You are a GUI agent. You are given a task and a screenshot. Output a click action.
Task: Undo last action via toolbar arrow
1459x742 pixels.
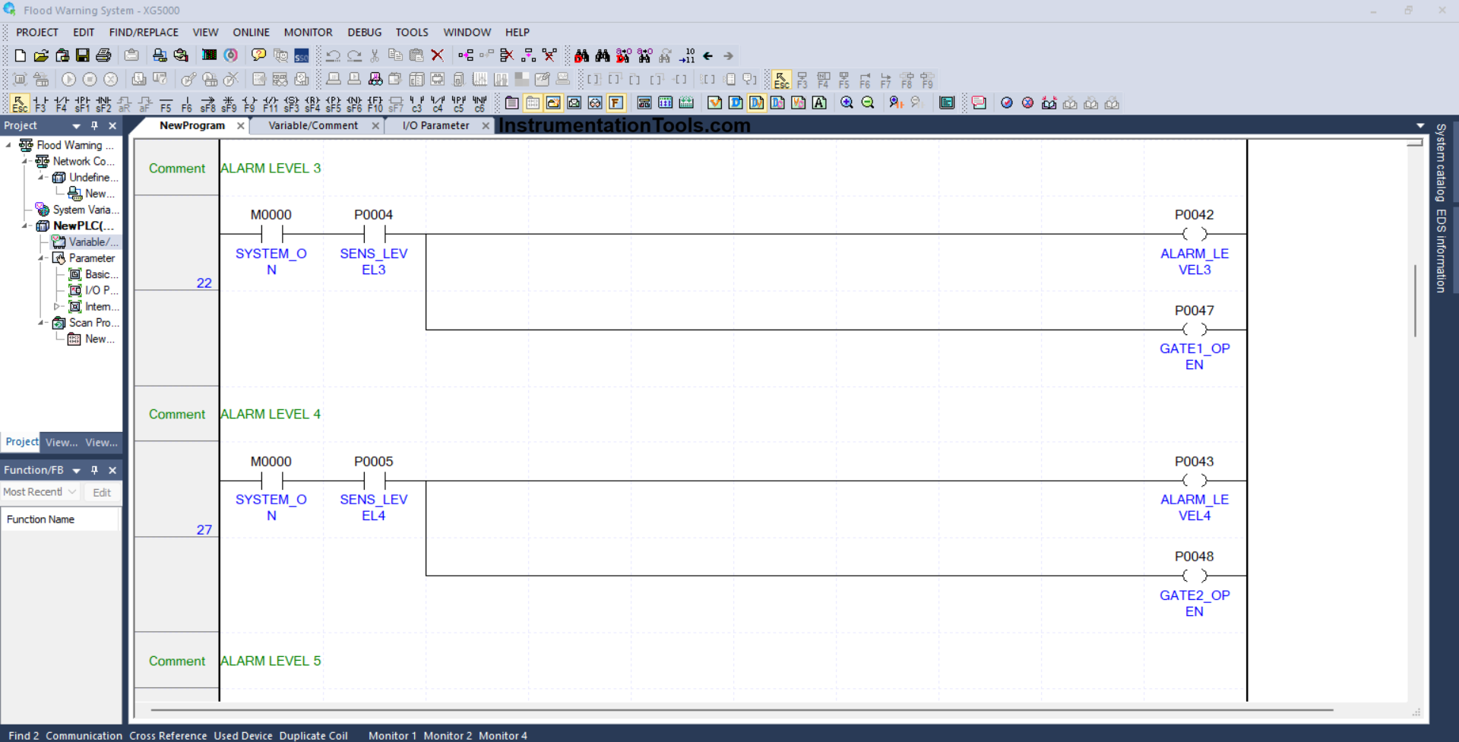333,55
